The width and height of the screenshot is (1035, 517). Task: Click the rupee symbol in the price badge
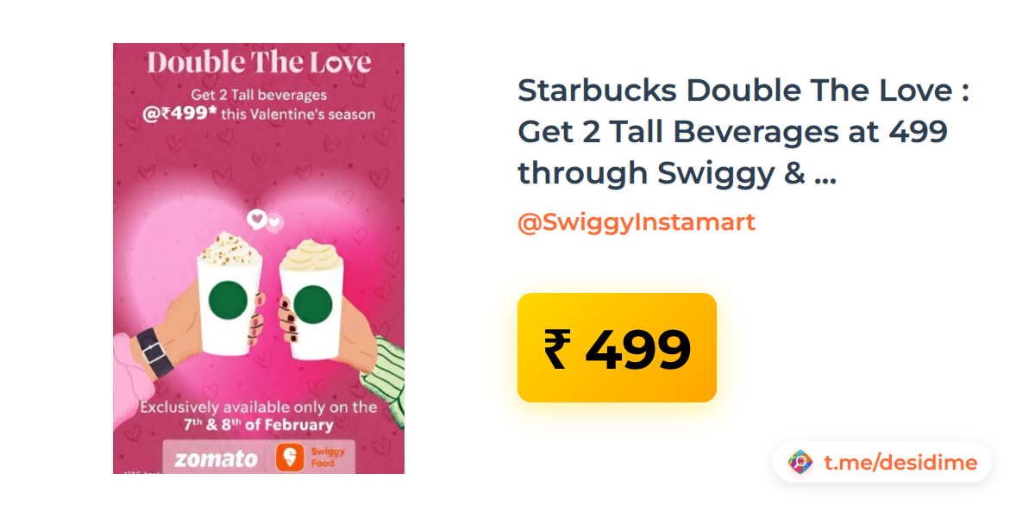click(x=558, y=348)
